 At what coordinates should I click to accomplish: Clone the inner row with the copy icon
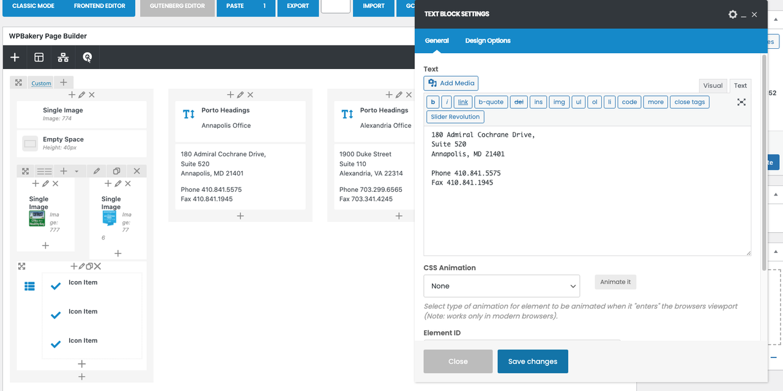point(116,171)
